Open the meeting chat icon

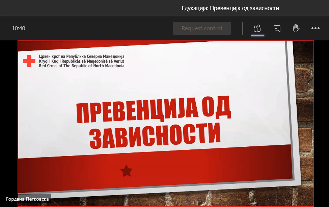[x=277, y=28]
